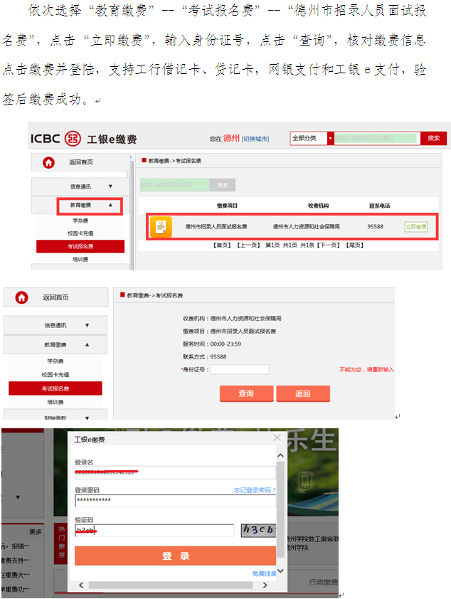Click the 德州市招录人员面试报名费 table cell

click(x=216, y=227)
